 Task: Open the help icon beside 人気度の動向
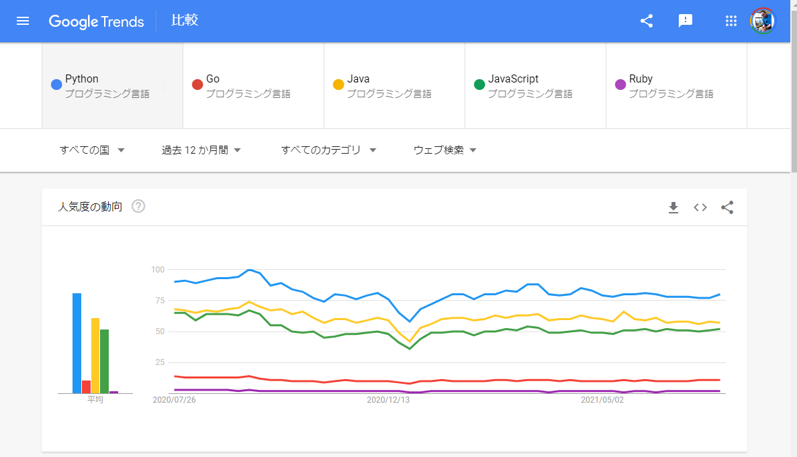138,206
